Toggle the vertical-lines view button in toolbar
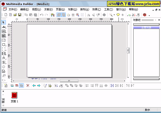 tap(59, 15)
